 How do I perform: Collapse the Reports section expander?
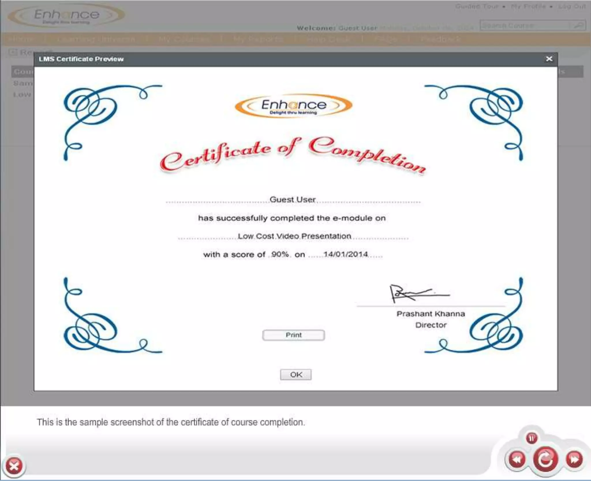12,52
